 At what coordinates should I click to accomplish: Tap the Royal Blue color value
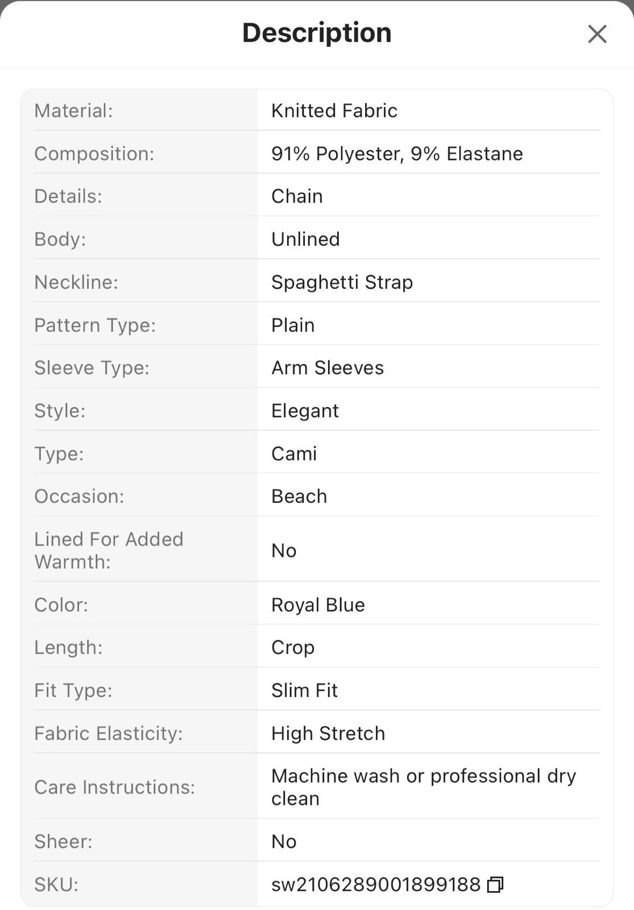click(318, 605)
